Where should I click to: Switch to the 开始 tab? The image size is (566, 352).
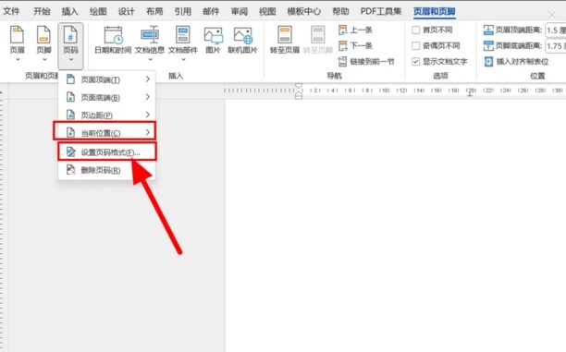pyautogui.click(x=42, y=11)
